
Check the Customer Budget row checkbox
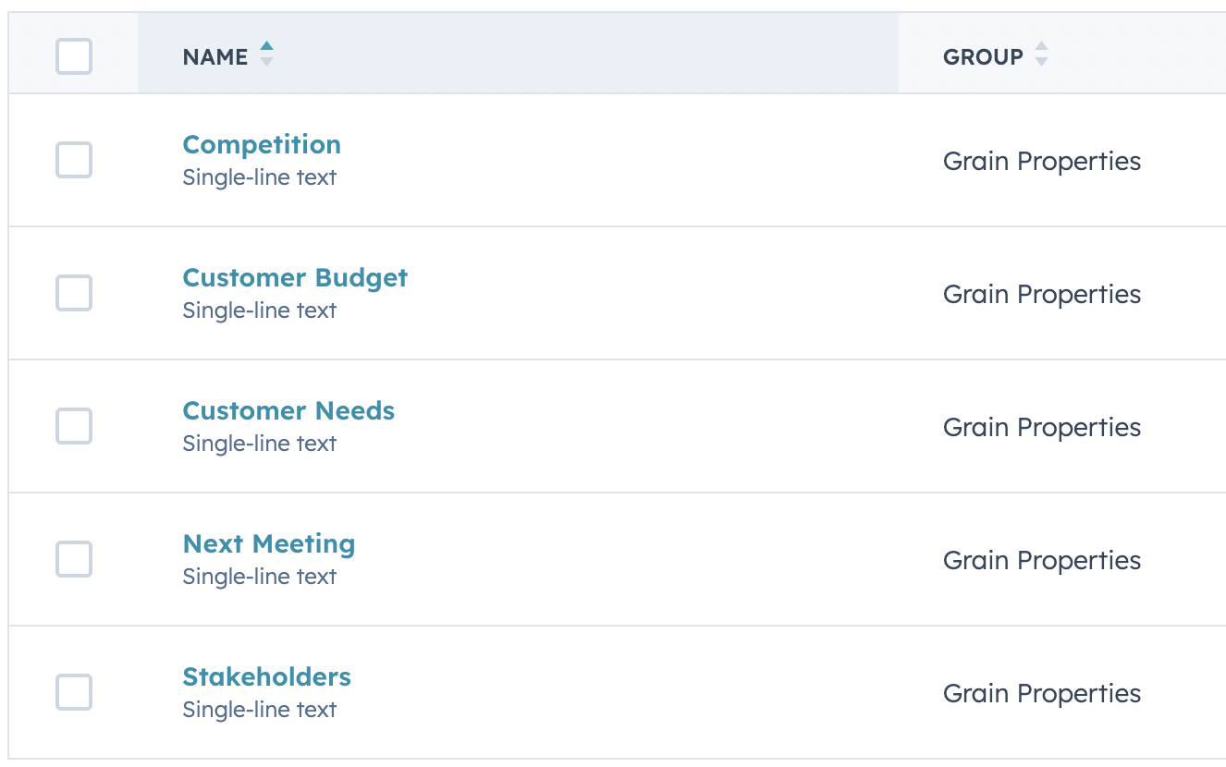tap(74, 293)
